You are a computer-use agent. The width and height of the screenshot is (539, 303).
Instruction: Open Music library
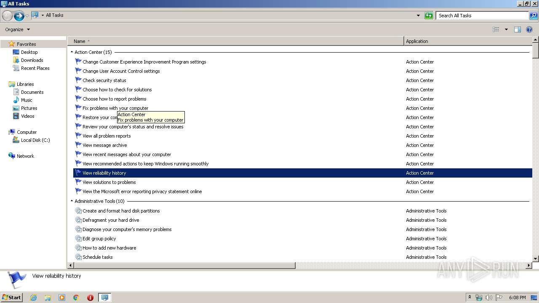[27, 100]
